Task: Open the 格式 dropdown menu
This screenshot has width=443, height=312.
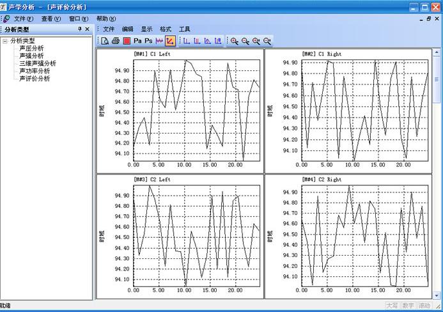Action: click(x=166, y=29)
